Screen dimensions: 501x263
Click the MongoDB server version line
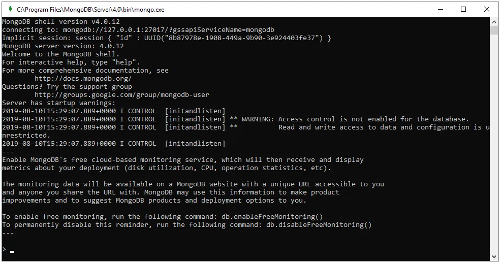[62, 46]
